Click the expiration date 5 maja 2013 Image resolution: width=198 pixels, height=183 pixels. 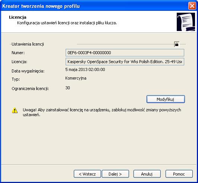85,69
